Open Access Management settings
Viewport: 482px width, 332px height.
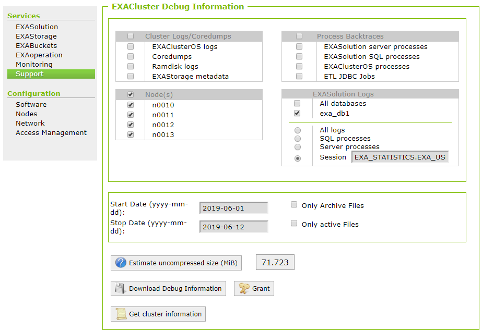pos(51,132)
